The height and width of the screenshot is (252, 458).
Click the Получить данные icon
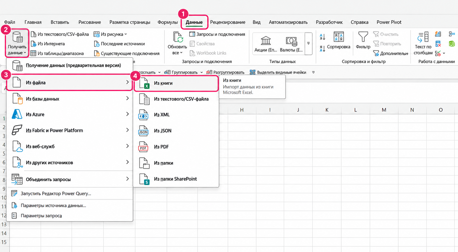coord(17,37)
